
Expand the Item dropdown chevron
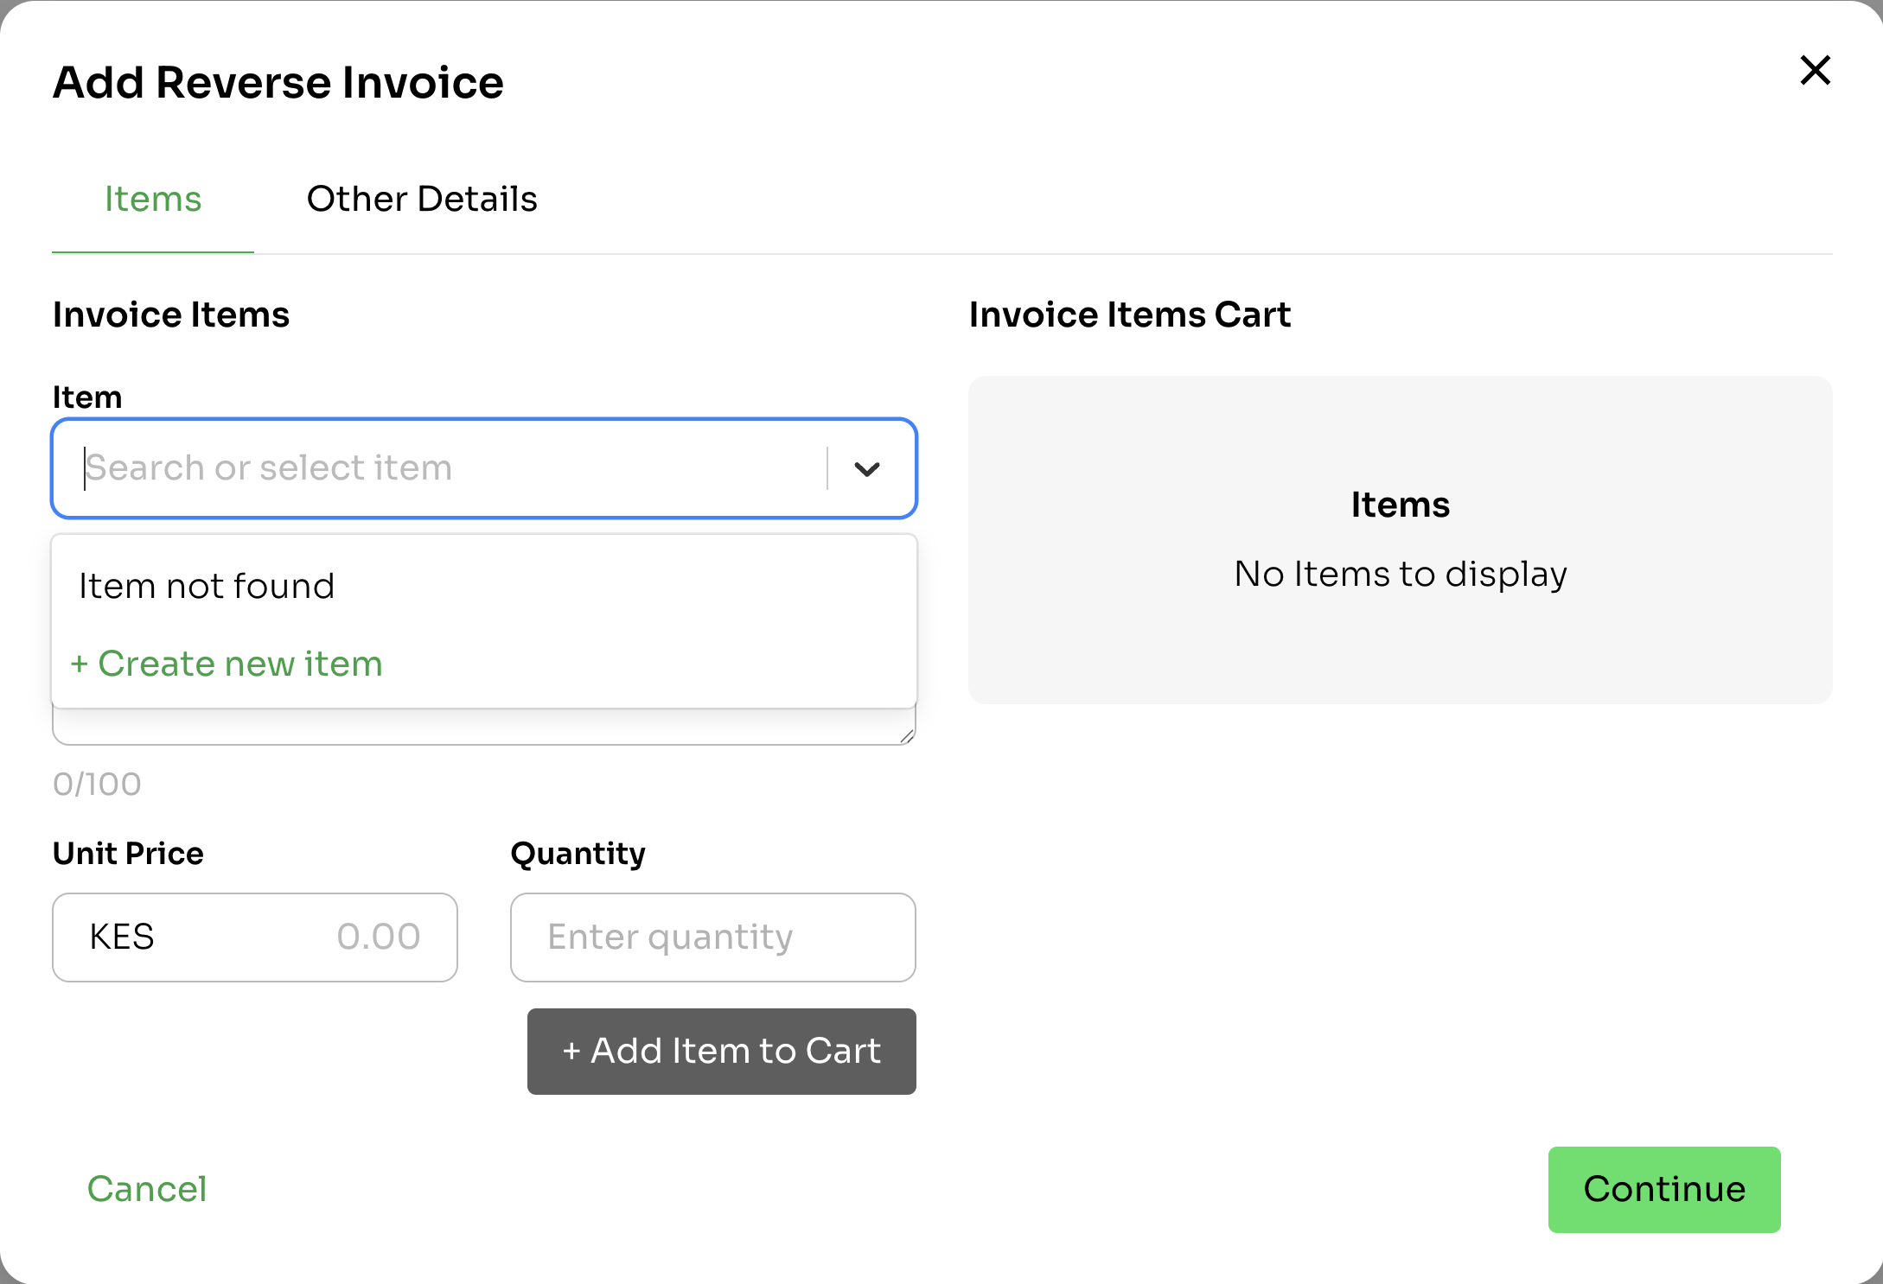866,468
